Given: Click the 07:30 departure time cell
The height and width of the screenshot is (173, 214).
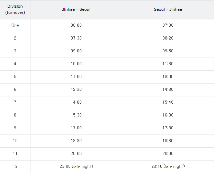Looking at the screenshot, I should point(76,38).
